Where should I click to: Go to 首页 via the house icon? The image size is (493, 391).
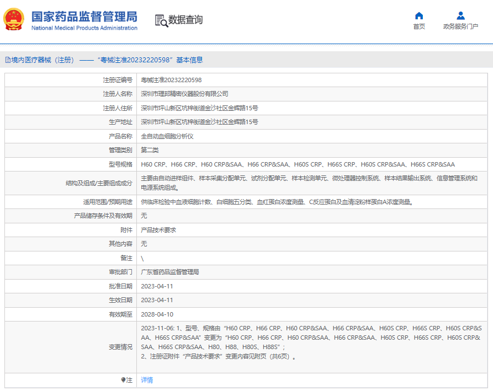point(419,15)
